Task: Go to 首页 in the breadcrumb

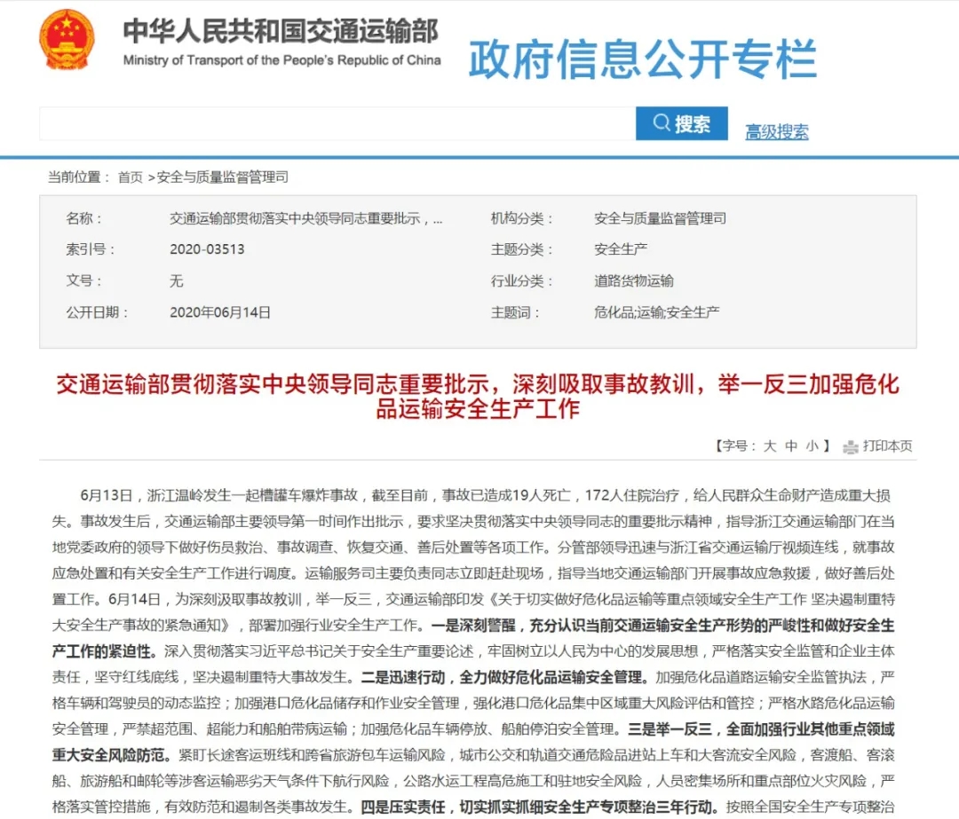Action: point(130,177)
